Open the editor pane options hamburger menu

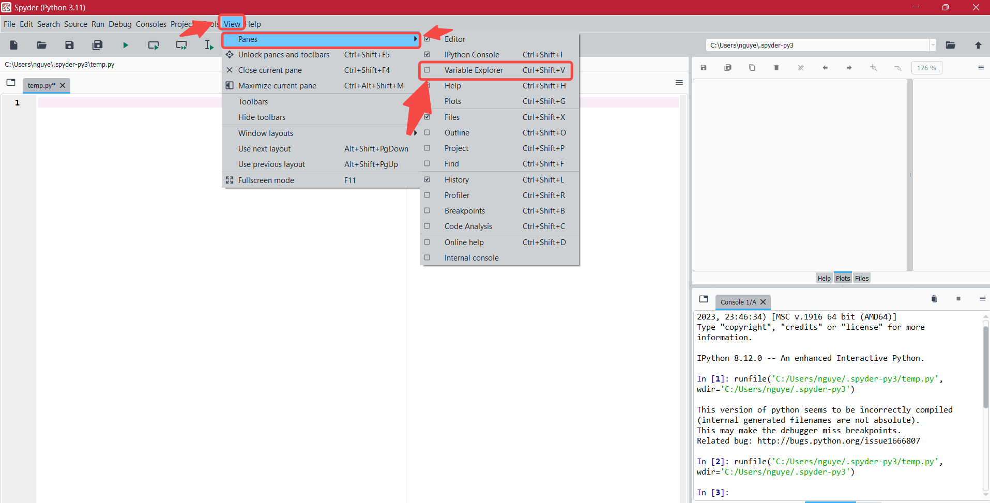tap(679, 83)
